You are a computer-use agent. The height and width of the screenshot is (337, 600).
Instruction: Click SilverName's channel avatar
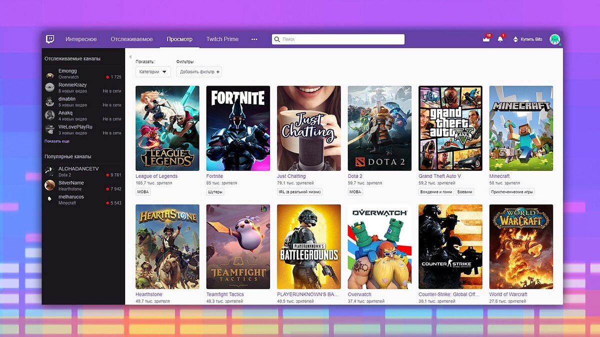49,185
